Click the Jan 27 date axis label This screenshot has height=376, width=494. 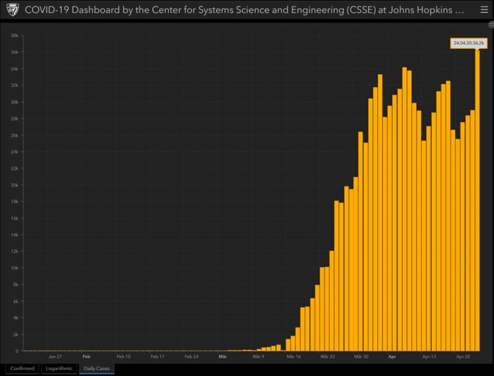tap(55, 356)
